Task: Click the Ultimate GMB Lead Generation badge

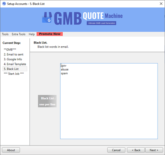Action: tap(101, 23)
